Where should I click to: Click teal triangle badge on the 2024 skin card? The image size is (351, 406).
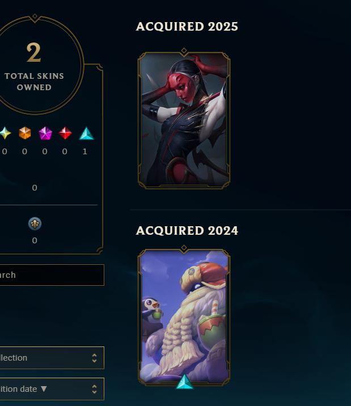tap(184, 382)
